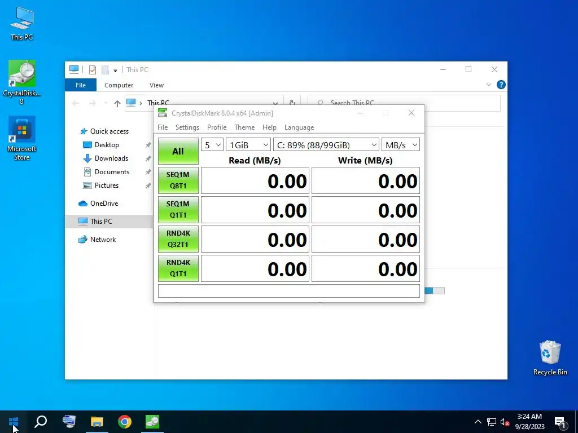This screenshot has width=578, height=433.
Task: Open This PC desktop icon
Action: click(22, 23)
